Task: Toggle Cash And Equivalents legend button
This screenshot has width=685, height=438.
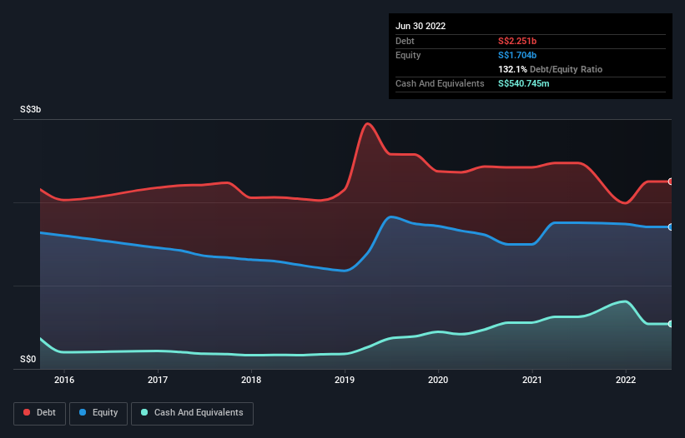Action: click(192, 413)
